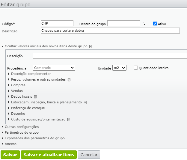
Task: Uncheck the Ativo checkbox
Action: click(x=155, y=24)
